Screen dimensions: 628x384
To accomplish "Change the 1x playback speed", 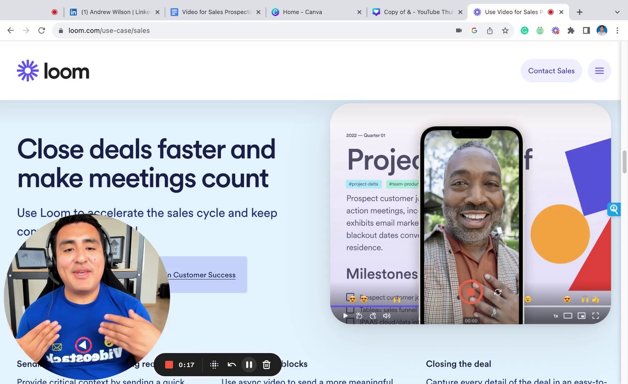I will pyautogui.click(x=556, y=316).
